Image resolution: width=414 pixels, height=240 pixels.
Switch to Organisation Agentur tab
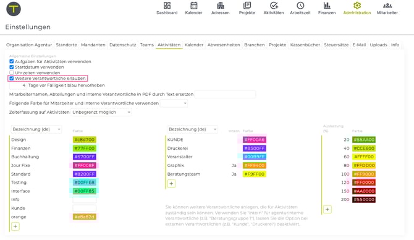pyautogui.click(x=29, y=45)
